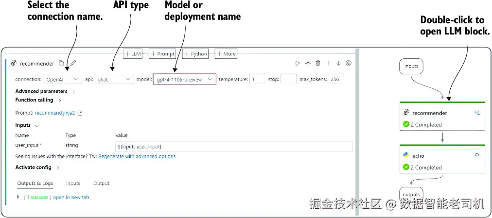Click the vertical scrollbar of the editor panel
Screen dimensions: 492x218
click(x=357, y=132)
